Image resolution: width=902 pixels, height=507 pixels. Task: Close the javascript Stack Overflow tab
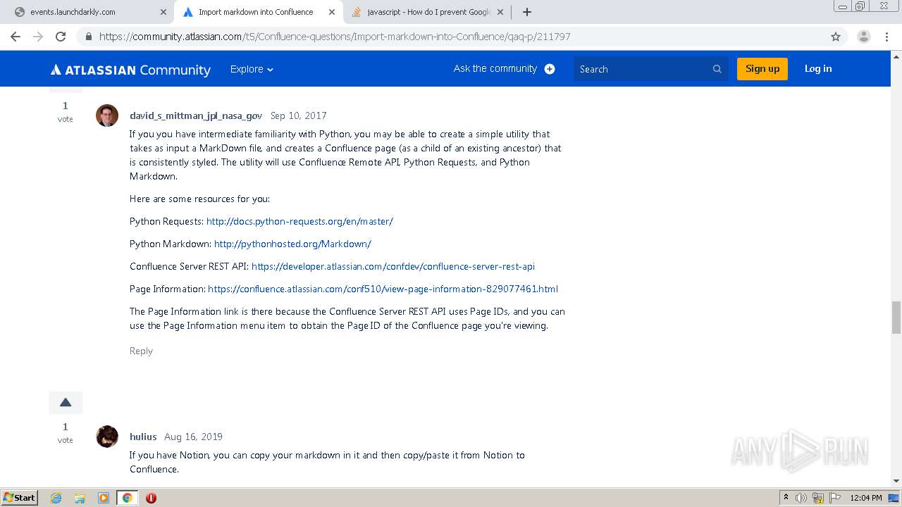(x=500, y=12)
